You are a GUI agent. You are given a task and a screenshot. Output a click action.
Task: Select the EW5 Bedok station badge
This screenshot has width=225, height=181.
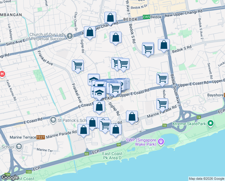pos(146,17)
